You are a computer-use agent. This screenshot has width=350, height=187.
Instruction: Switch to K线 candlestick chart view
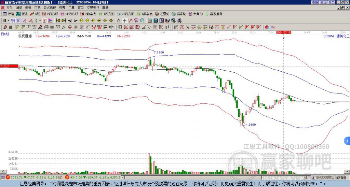(x=35, y=14)
